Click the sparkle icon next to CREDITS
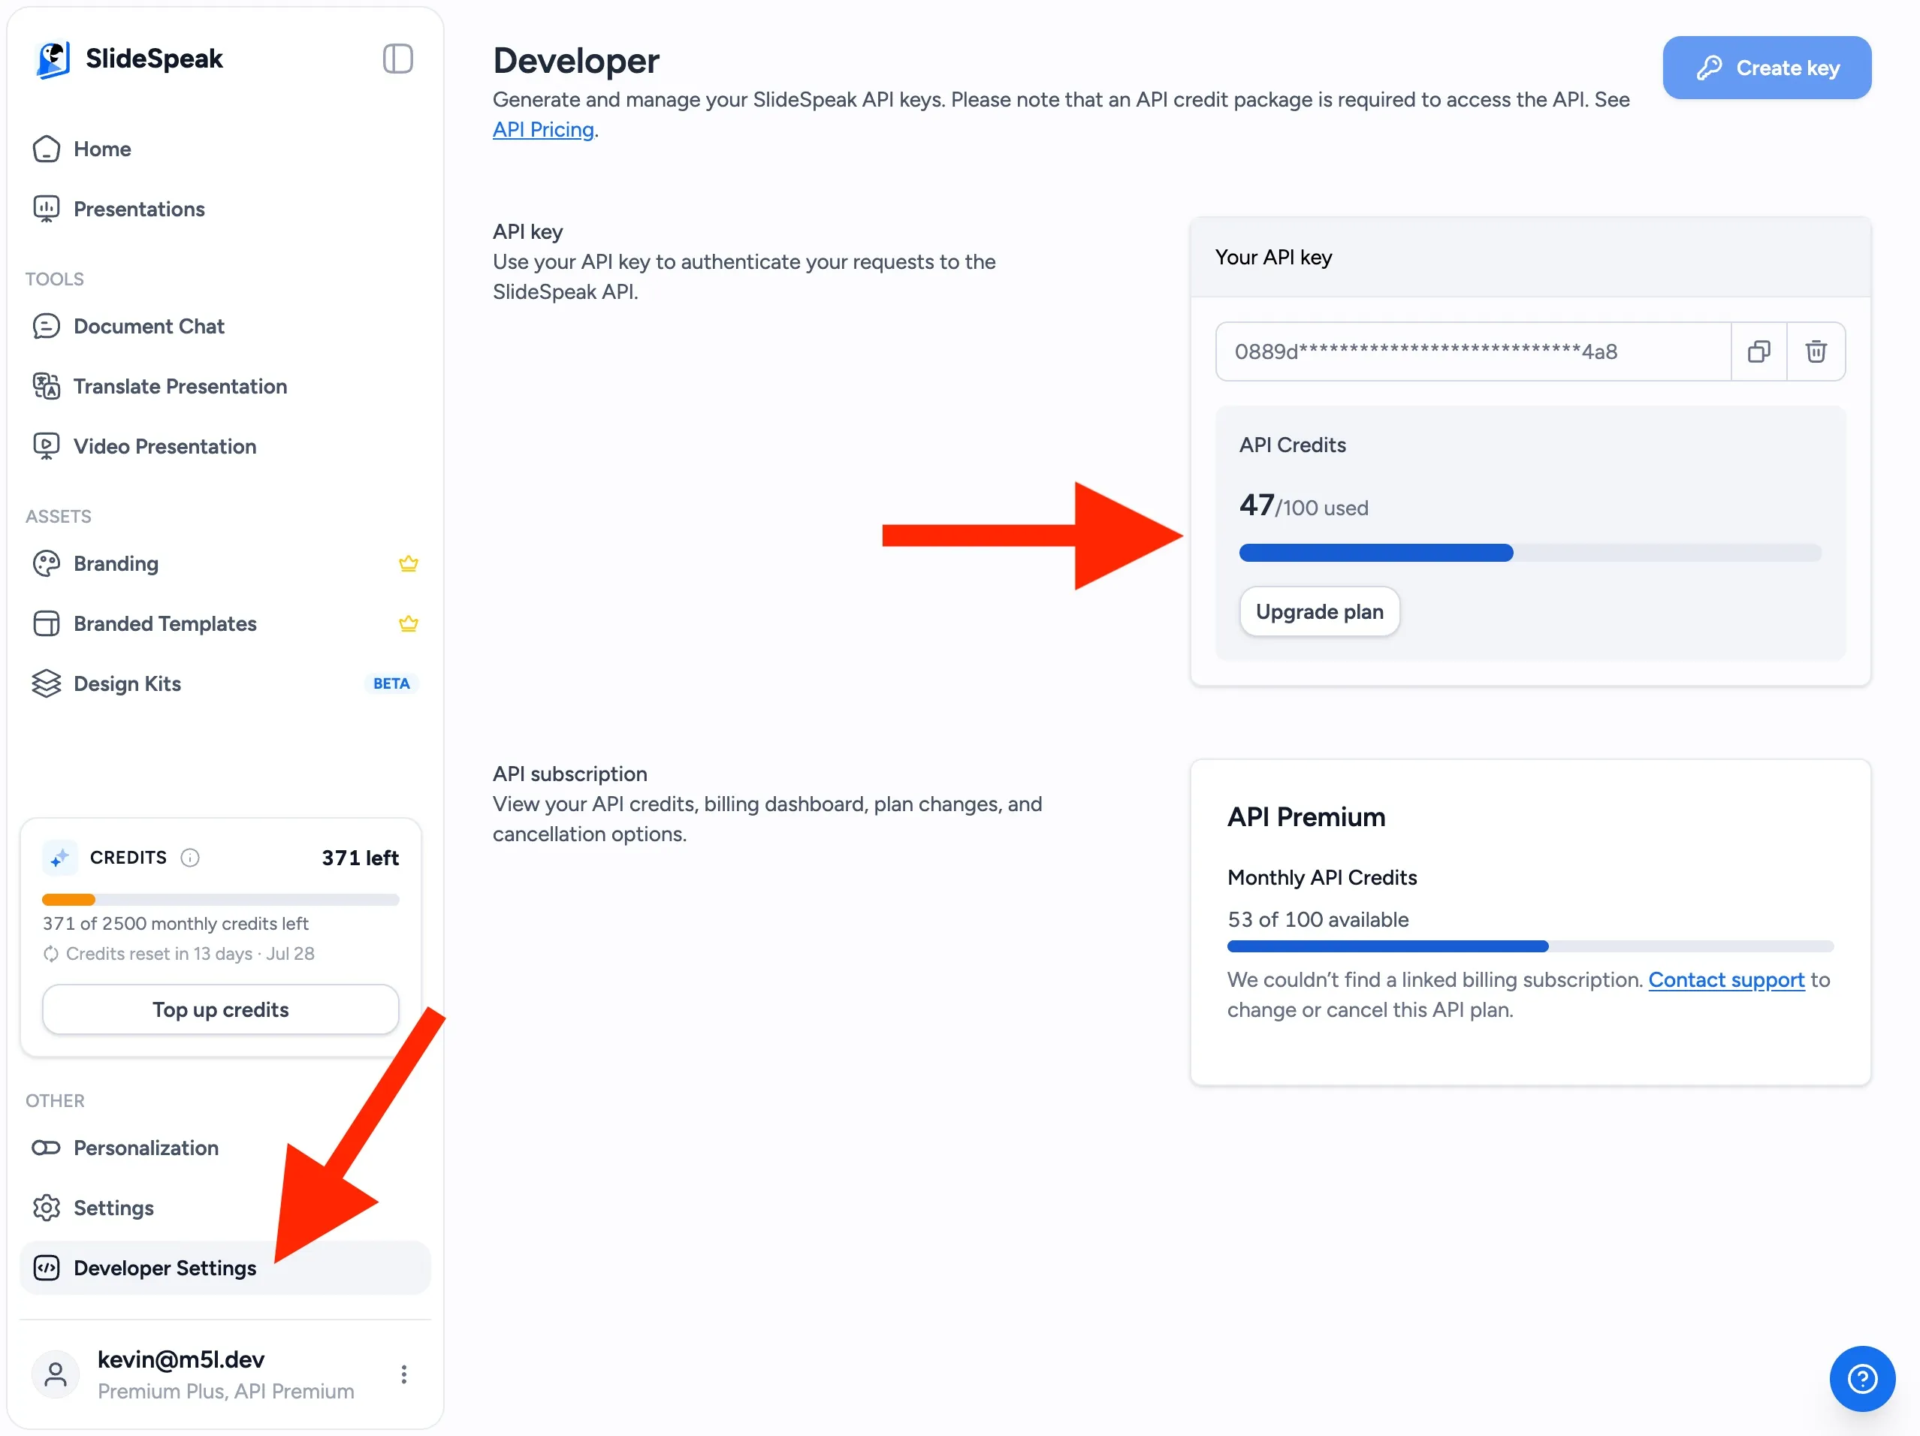Image resolution: width=1920 pixels, height=1436 pixels. 59,858
